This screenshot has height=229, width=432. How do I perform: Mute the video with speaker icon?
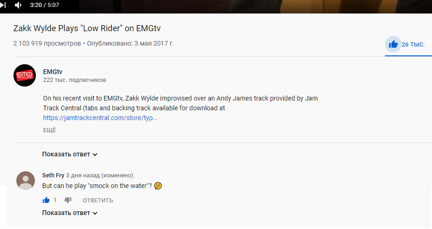[18, 5]
